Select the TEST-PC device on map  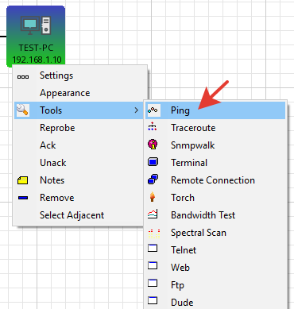(36, 36)
